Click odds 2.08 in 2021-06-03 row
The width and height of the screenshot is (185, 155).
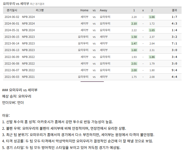152,77
